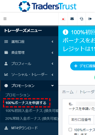Screen dimensions: 95x135
Task: Select 100%ボーナスを申請する submenu entry
Action: tap(26, 103)
